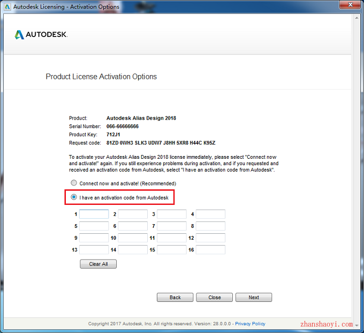Click the Close button at bottom

point(214,298)
